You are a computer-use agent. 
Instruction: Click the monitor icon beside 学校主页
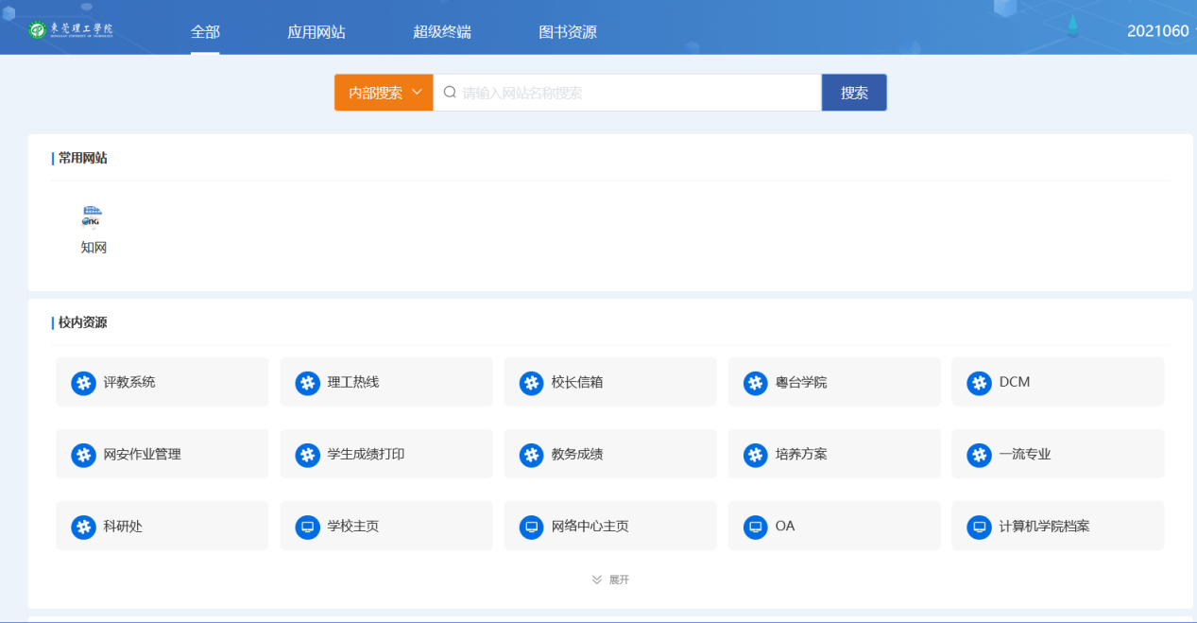tap(307, 527)
